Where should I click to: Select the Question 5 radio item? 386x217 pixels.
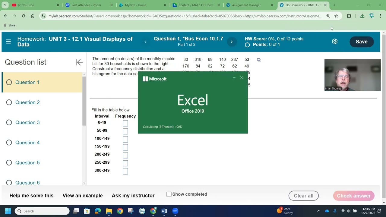[x=9, y=163]
